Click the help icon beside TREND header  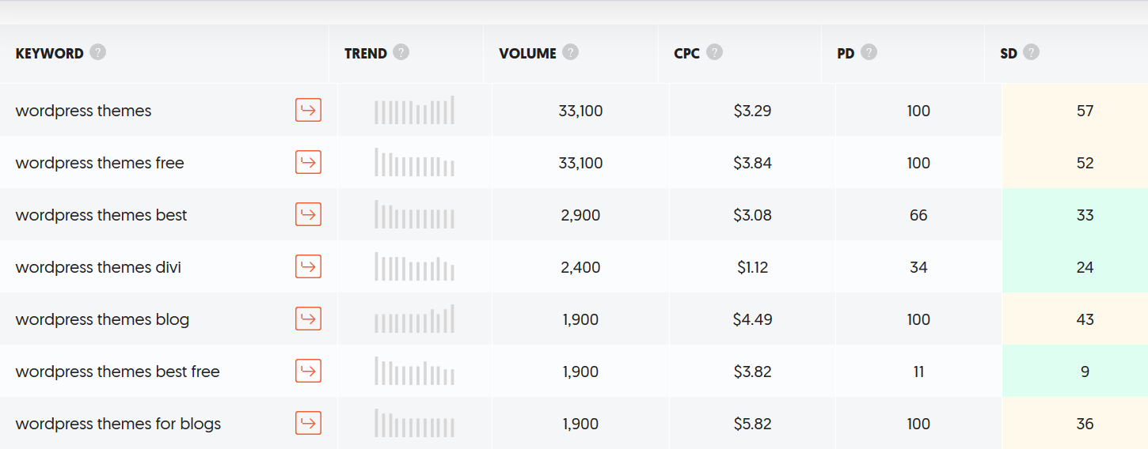pyautogui.click(x=401, y=52)
